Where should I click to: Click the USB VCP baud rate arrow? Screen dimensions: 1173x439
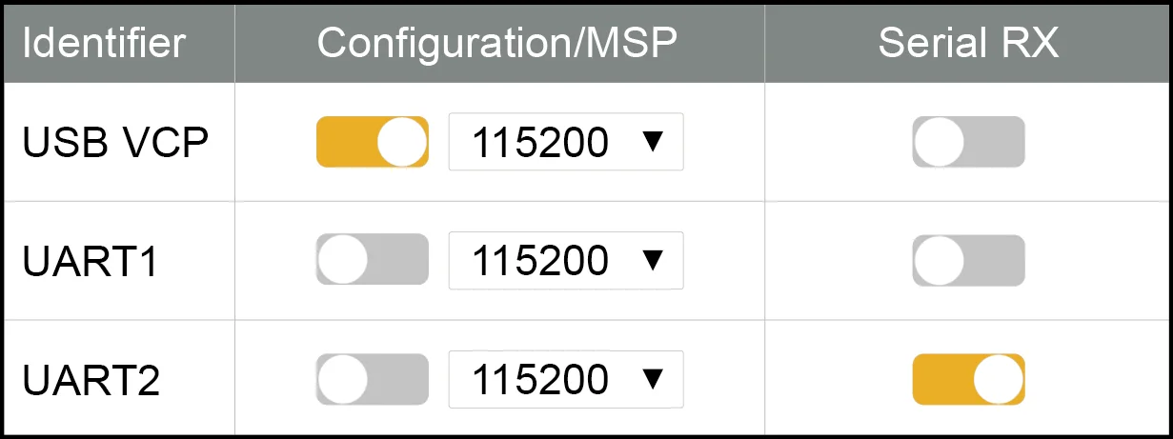tap(652, 142)
